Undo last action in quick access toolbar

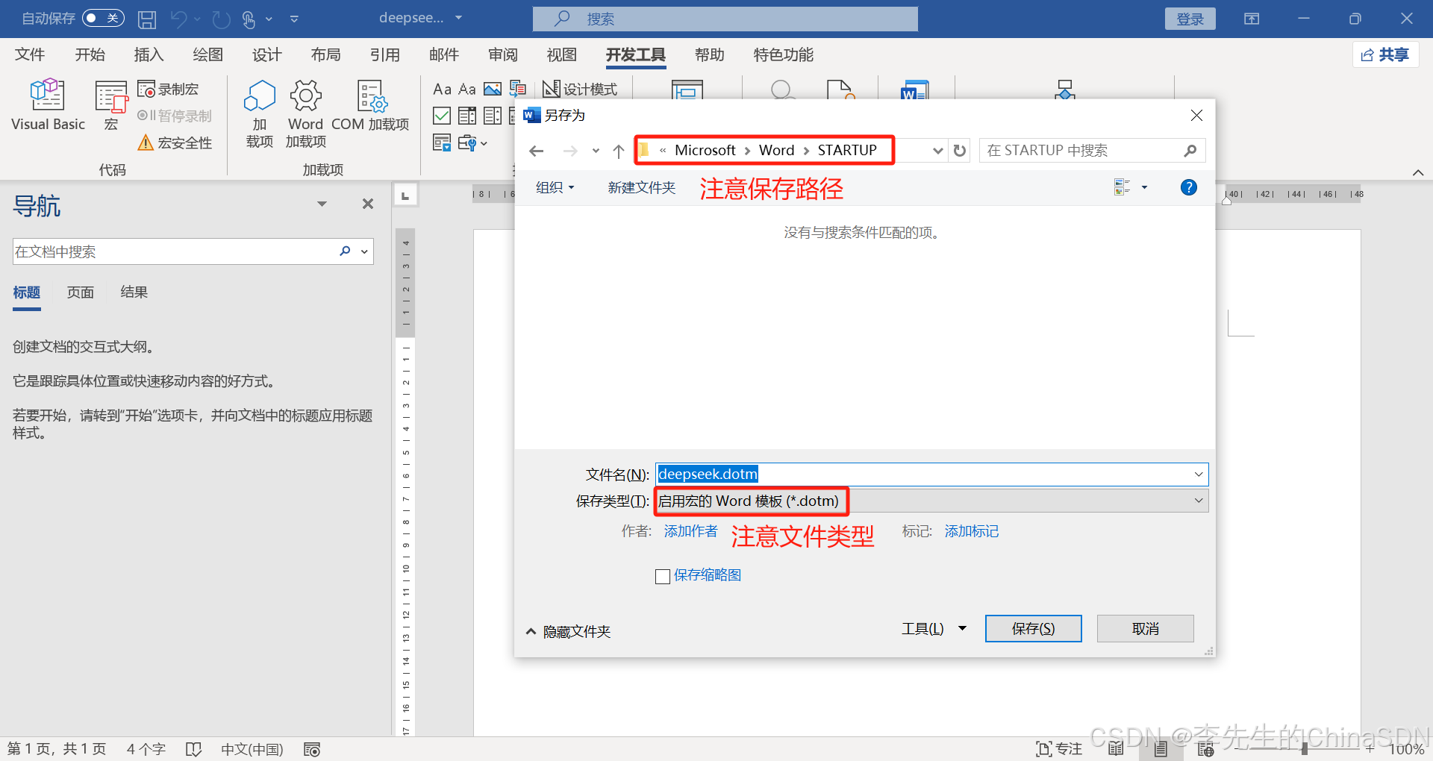point(178,19)
